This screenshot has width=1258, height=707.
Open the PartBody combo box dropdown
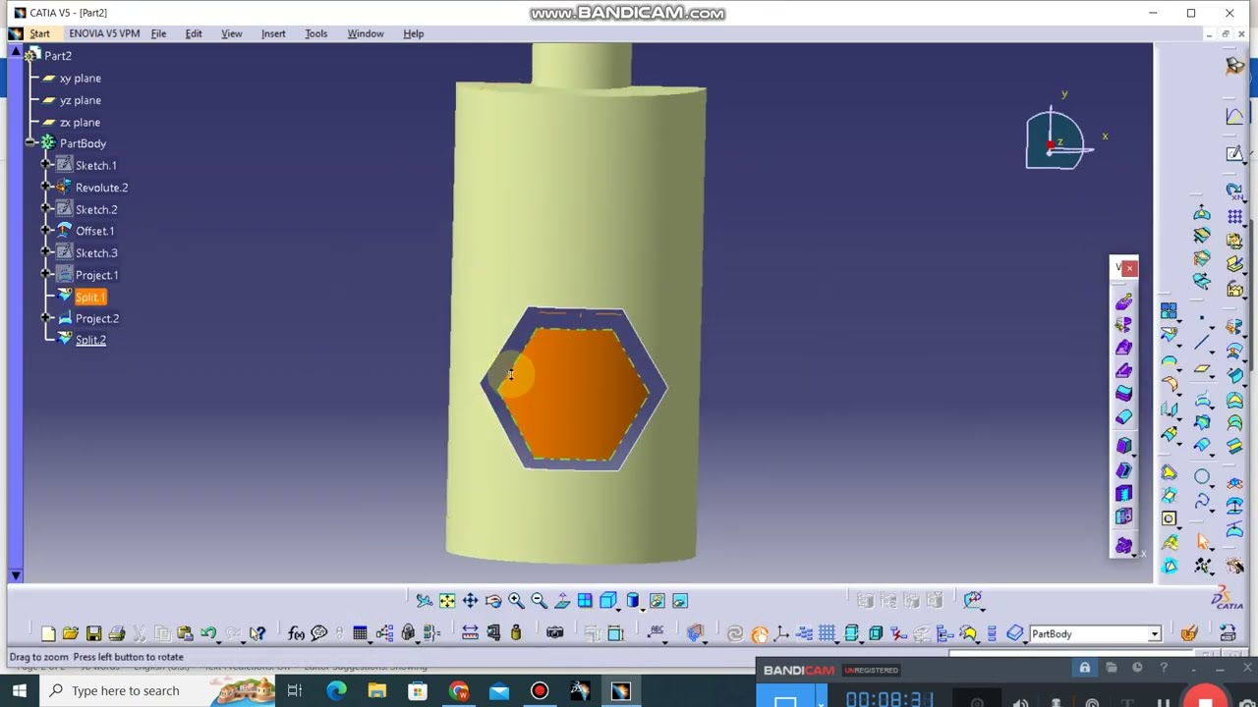(x=1155, y=634)
